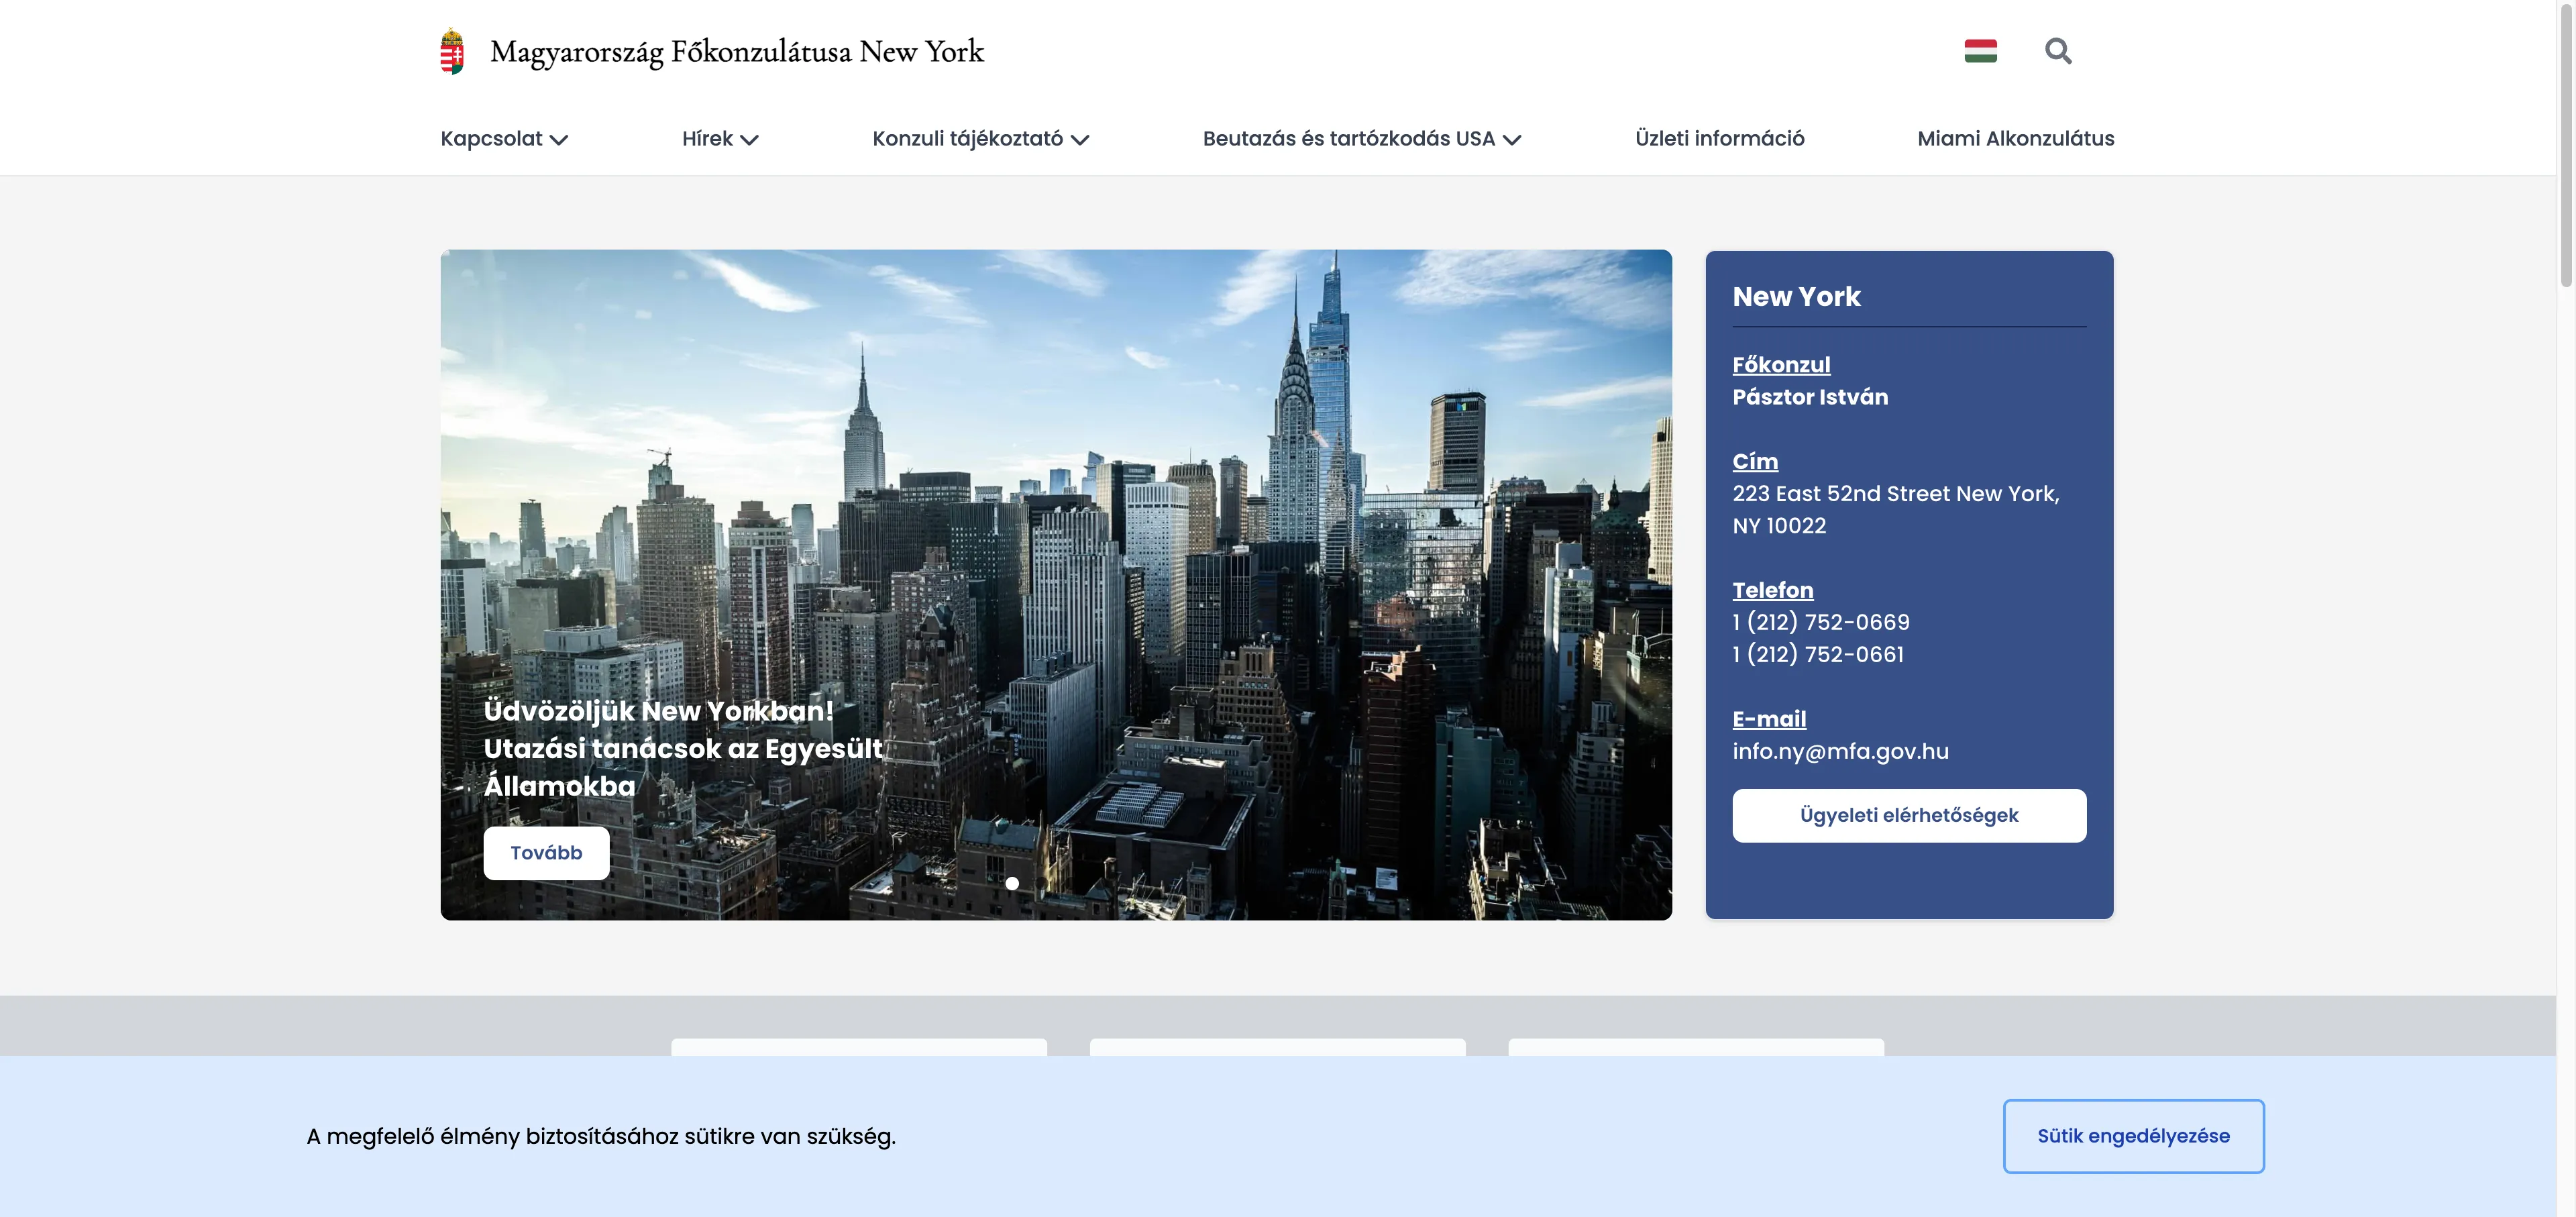Click the page vertical scrollbar thumb
2576x1217 pixels.
2566,145
